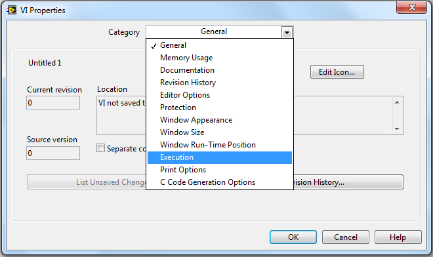Click the Edit Icon button

pos(337,72)
